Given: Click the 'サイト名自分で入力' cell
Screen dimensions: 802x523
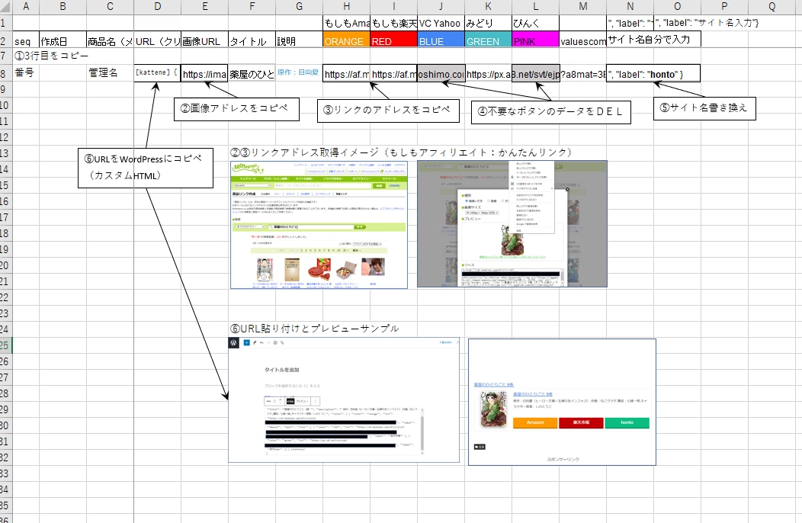Looking at the screenshot, I should 653,40.
